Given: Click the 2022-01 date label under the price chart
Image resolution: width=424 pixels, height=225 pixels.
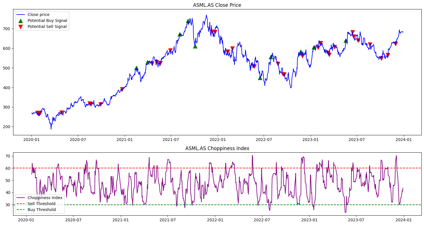Looking at the screenshot, I should tap(218, 140).
